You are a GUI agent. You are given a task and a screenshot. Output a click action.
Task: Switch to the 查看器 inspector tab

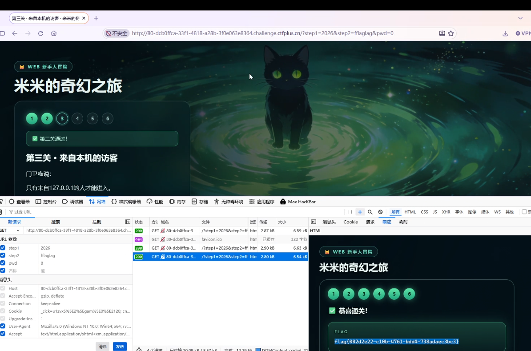(x=19, y=202)
